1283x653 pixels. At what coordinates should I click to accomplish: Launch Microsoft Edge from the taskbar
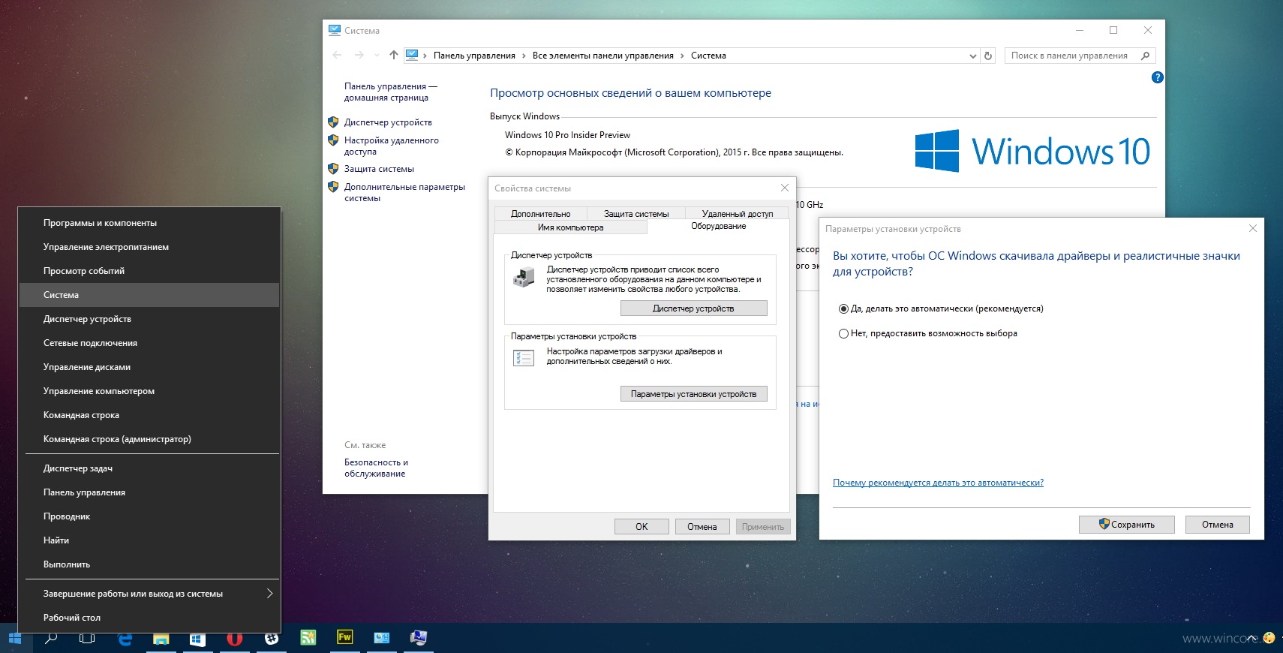125,638
